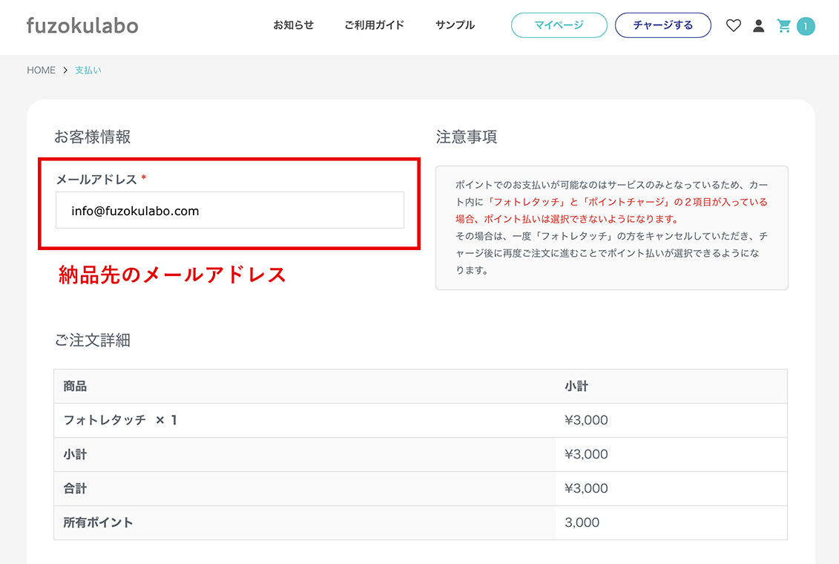Image resolution: width=839 pixels, height=564 pixels.
Task: Click the 商品 column header
Action: pyautogui.click(x=75, y=387)
